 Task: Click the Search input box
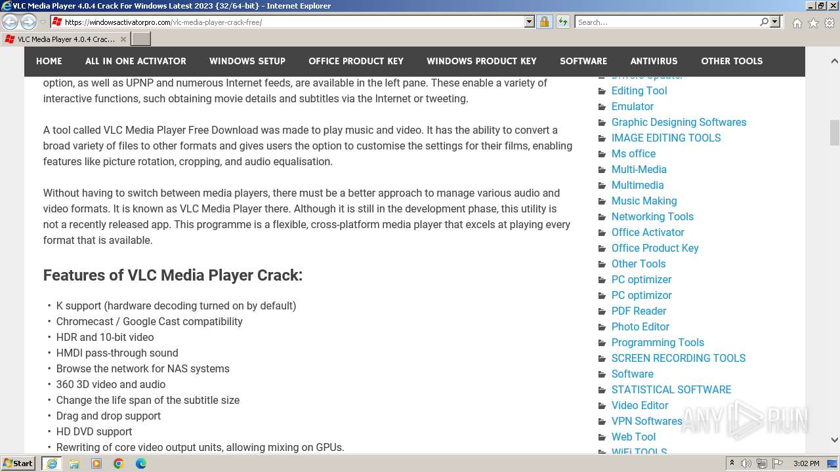coord(667,22)
